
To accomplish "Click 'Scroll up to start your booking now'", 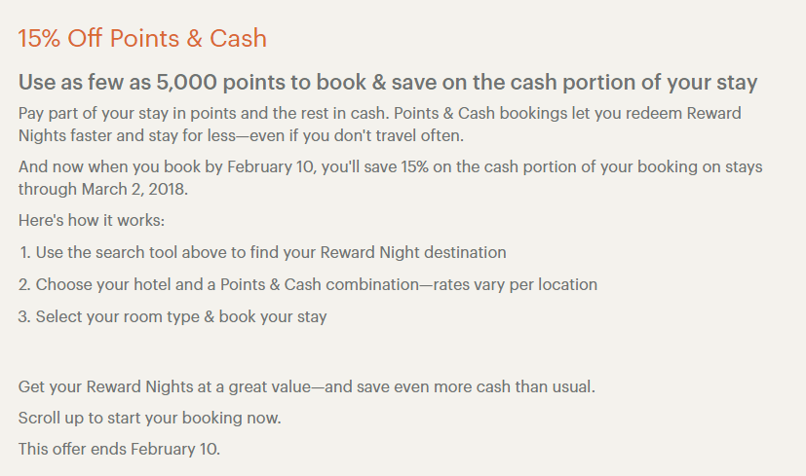I will 149,418.
